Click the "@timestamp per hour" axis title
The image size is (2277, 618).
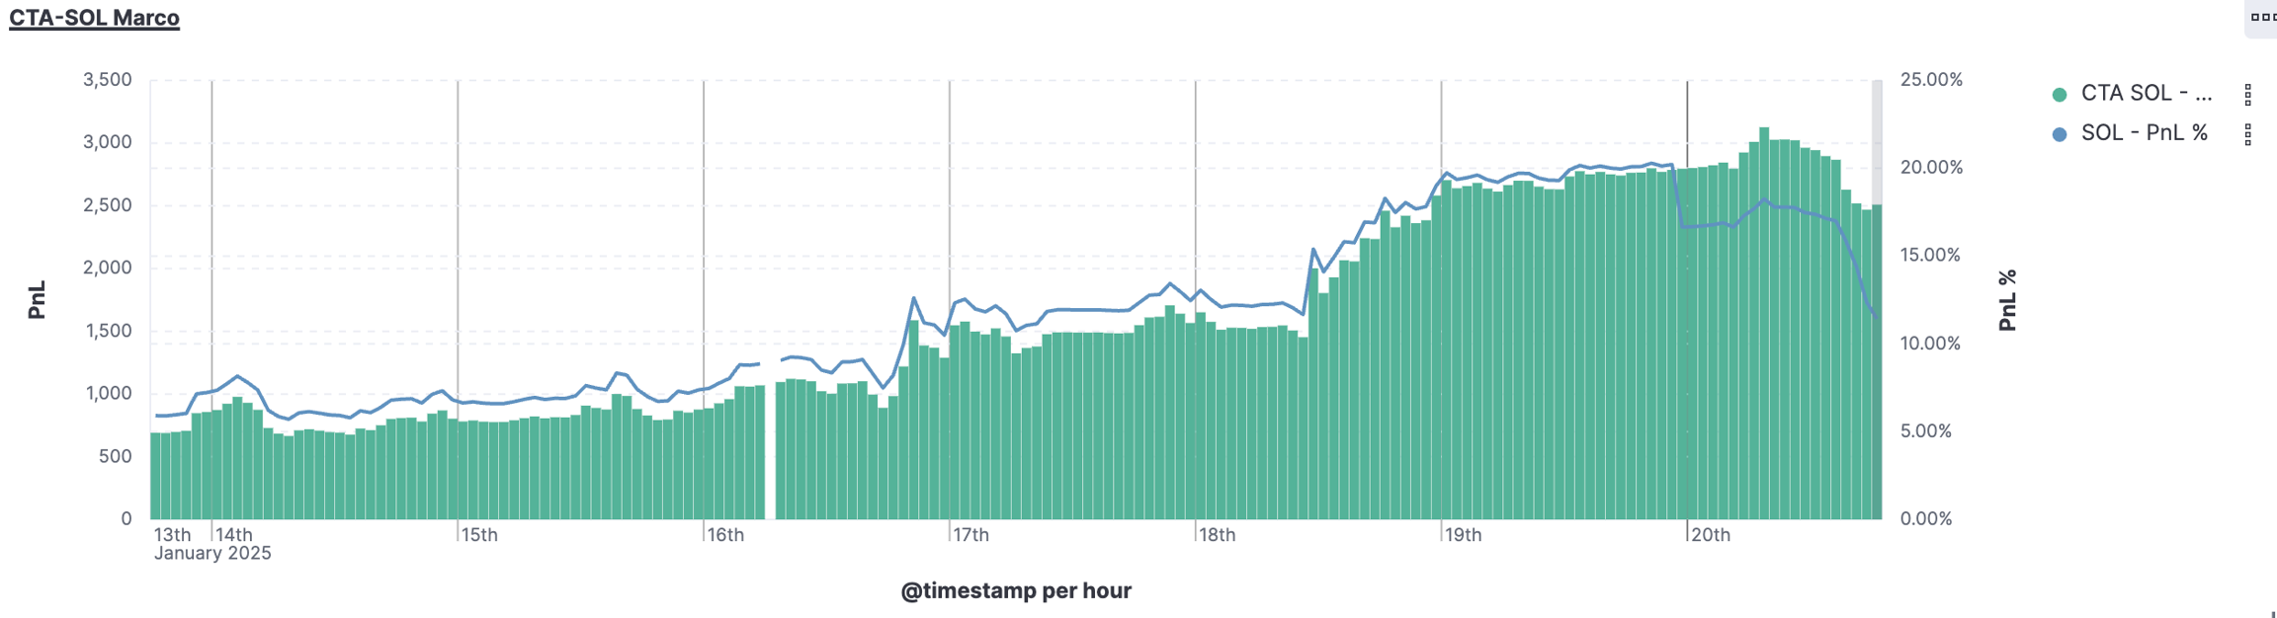point(1016,590)
